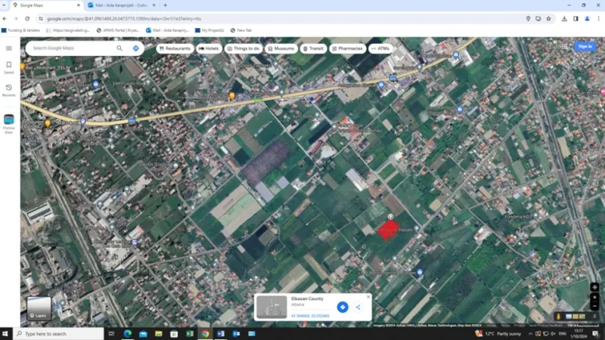Image resolution: width=605 pixels, height=340 pixels.
Task: Toggle the Layers map view thumbnail
Action: [x=39, y=308]
